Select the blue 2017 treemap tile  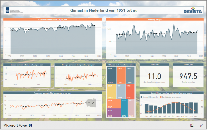pyautogui.click(x=124, y=108)
